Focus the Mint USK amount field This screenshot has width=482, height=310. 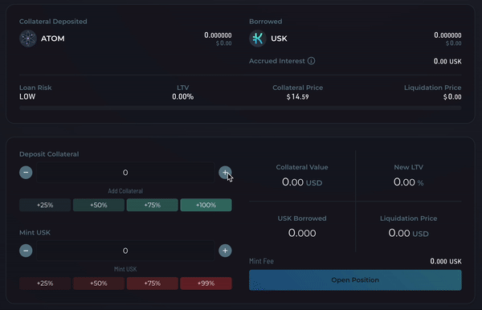tap(125, 251)
